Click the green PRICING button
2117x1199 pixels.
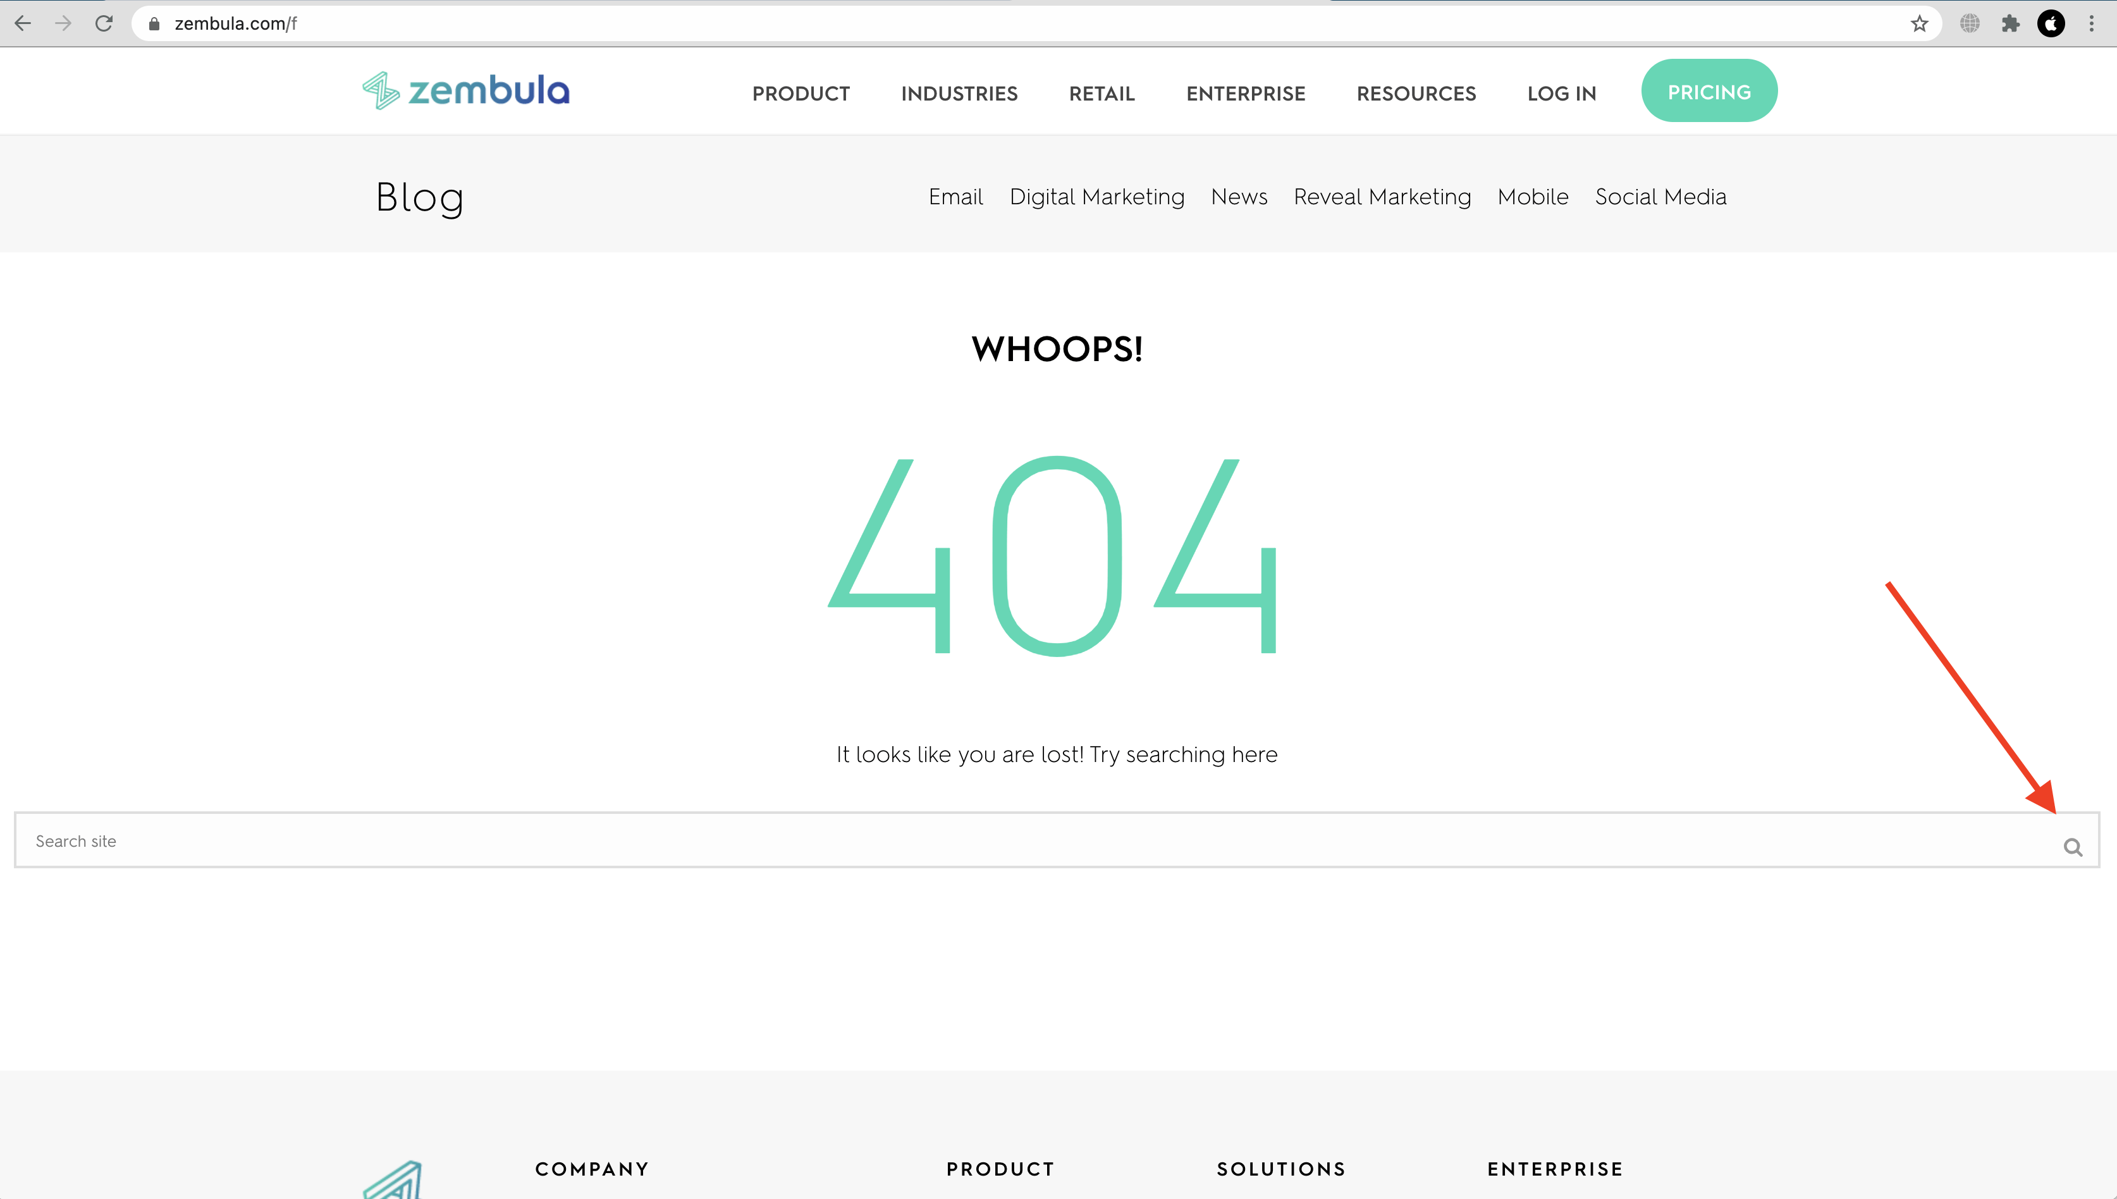pyautogui.click(x=1709, y=92)
